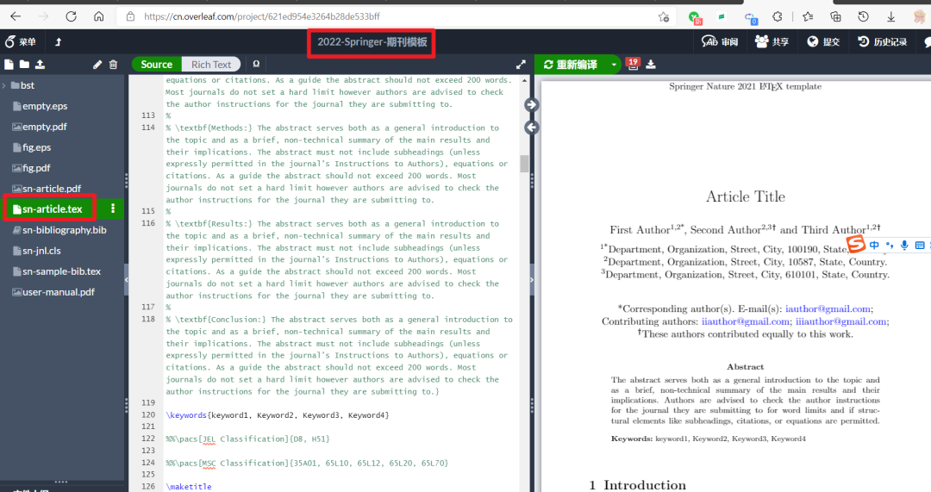Open sn-article.tex options menu (three dots)
The width and height of the screenshot is (931, 492).
pyautogui.click(x=113, y=209)
